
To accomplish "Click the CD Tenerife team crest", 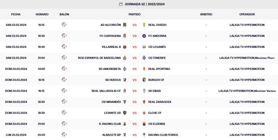I will pyautogui.click(x=144, y=58).
